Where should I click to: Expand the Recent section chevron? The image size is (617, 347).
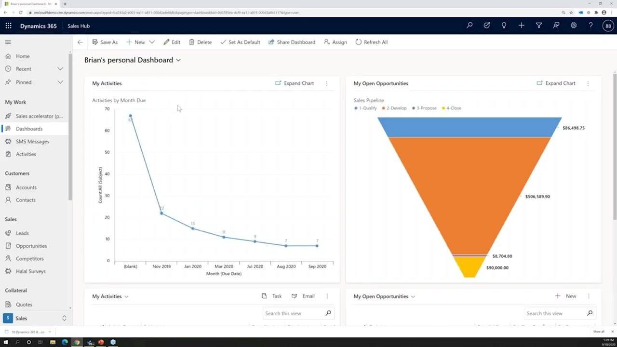(60, 69)
